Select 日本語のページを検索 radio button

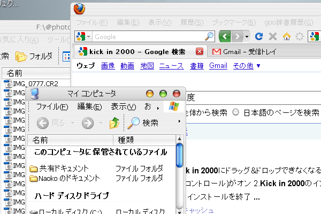235,112
